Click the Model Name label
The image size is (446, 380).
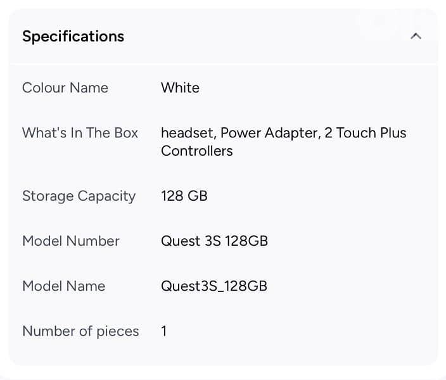pyautogui.click(x=63, y=286)
